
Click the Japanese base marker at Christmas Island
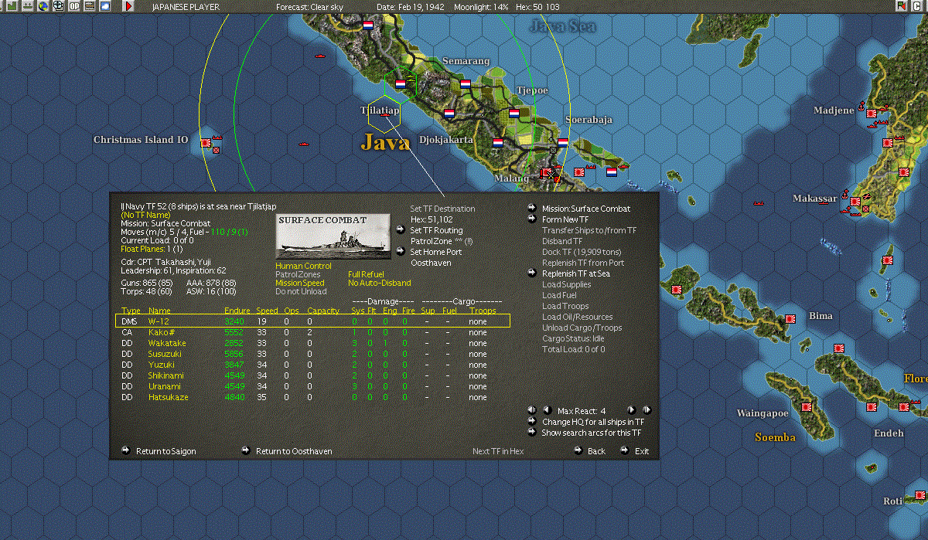point(206,143)
